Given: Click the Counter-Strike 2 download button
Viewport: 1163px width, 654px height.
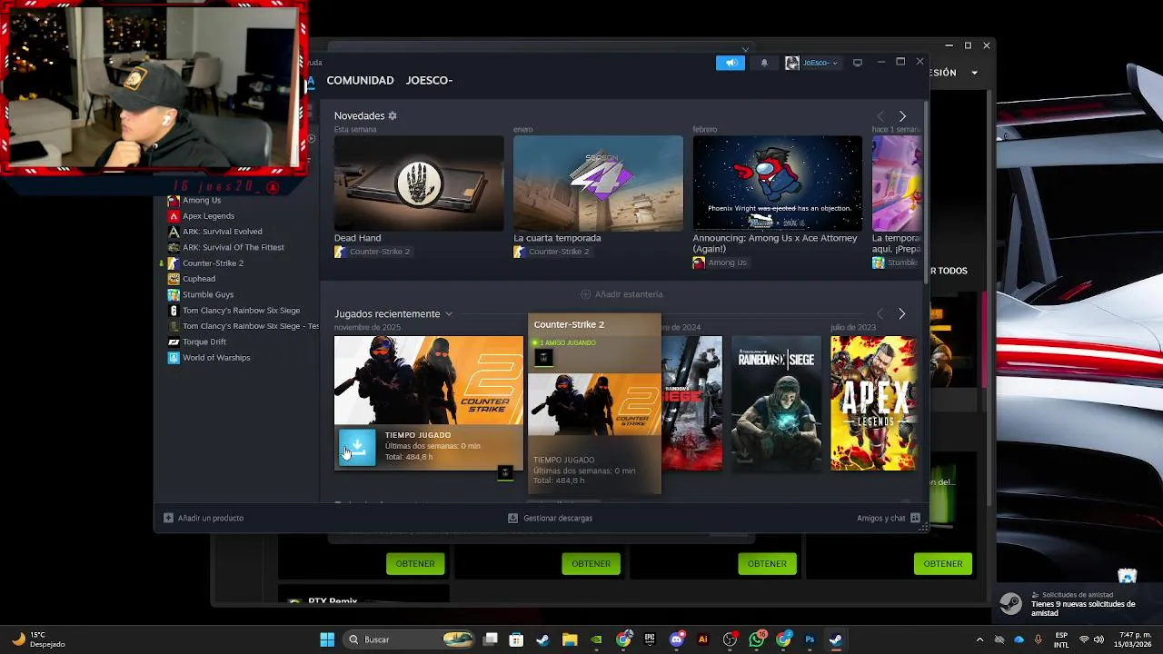Looking at the screenshot, I should pos(357,448).
